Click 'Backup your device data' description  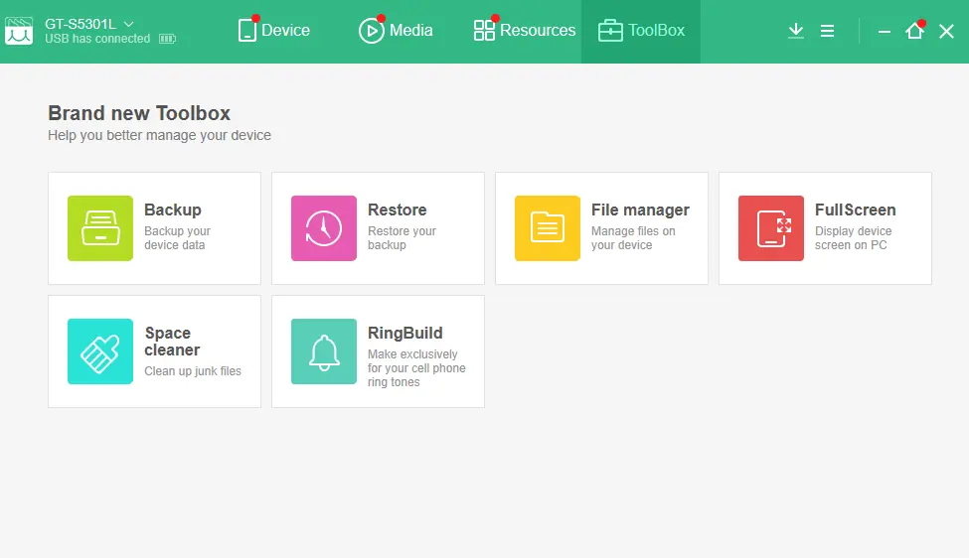point(177,237)
